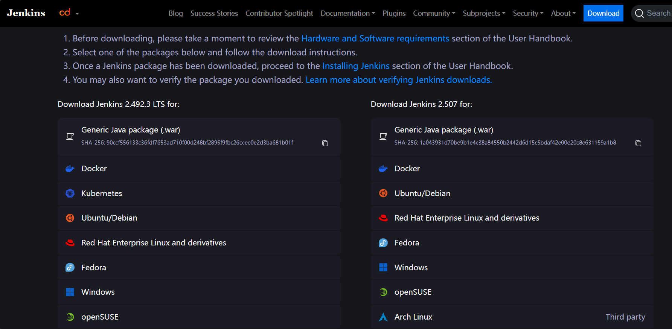Expand the Documentation menu
Screen dimensions: 672x329
(348, 13)
